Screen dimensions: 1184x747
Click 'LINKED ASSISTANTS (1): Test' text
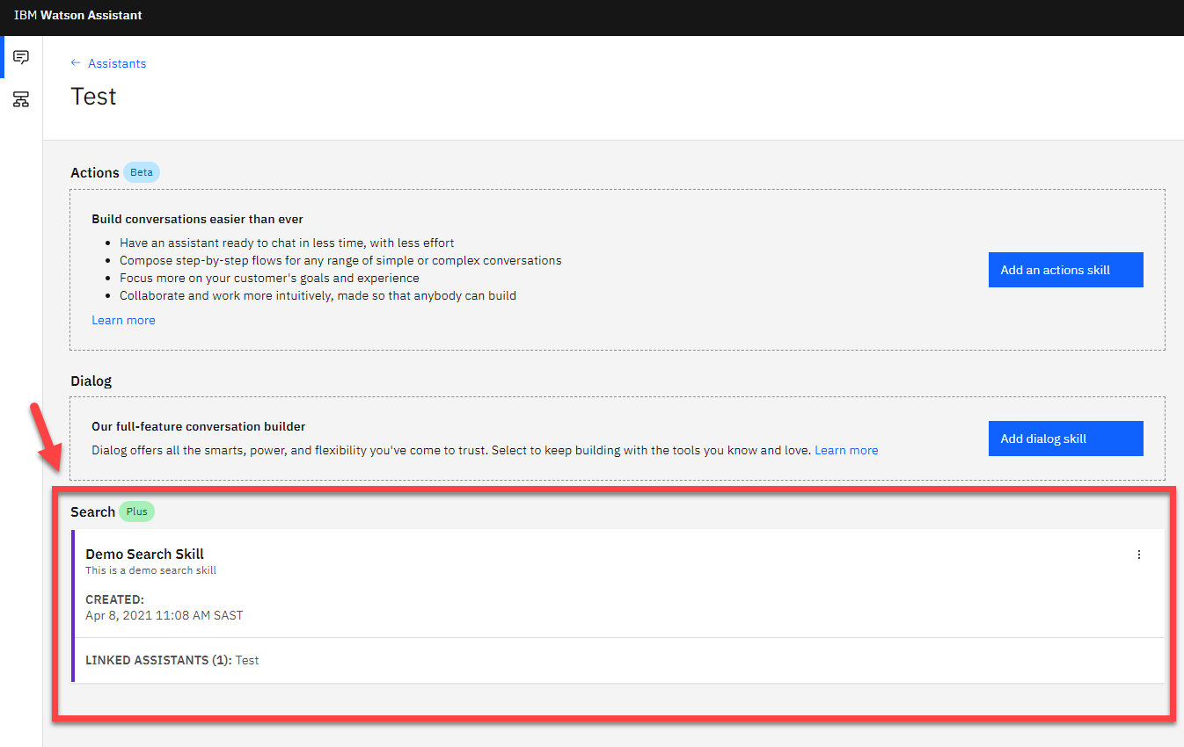tap(172, 660)
